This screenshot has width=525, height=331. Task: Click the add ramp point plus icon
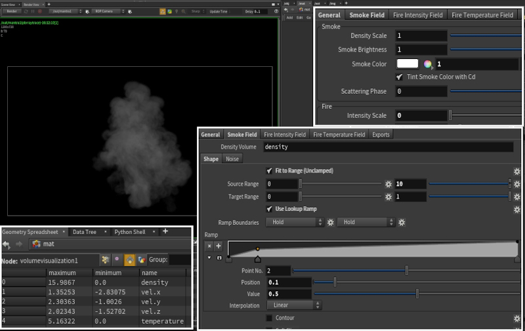[x=219, y=246]
